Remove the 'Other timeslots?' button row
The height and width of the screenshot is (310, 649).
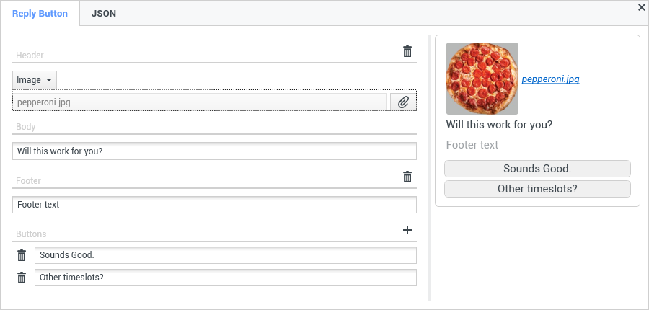click(x=22, y=278)
